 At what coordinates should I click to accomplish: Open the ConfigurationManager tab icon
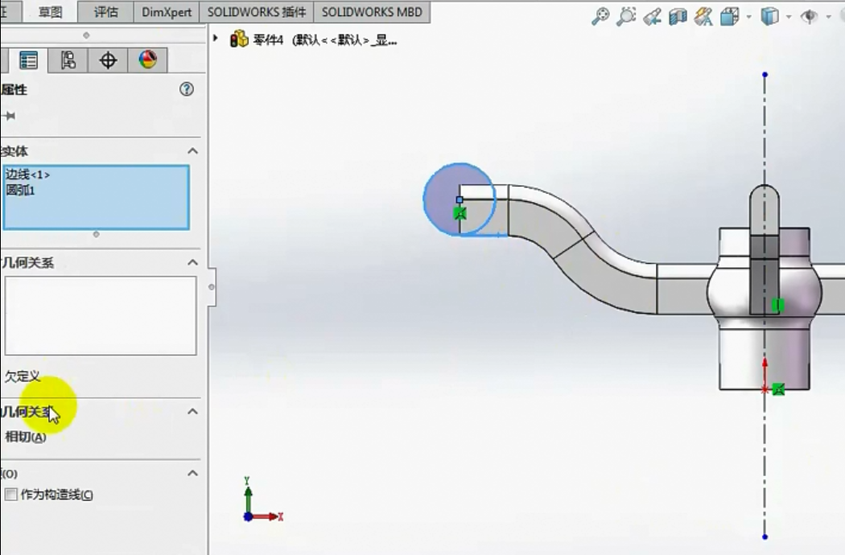coord(68,60)
